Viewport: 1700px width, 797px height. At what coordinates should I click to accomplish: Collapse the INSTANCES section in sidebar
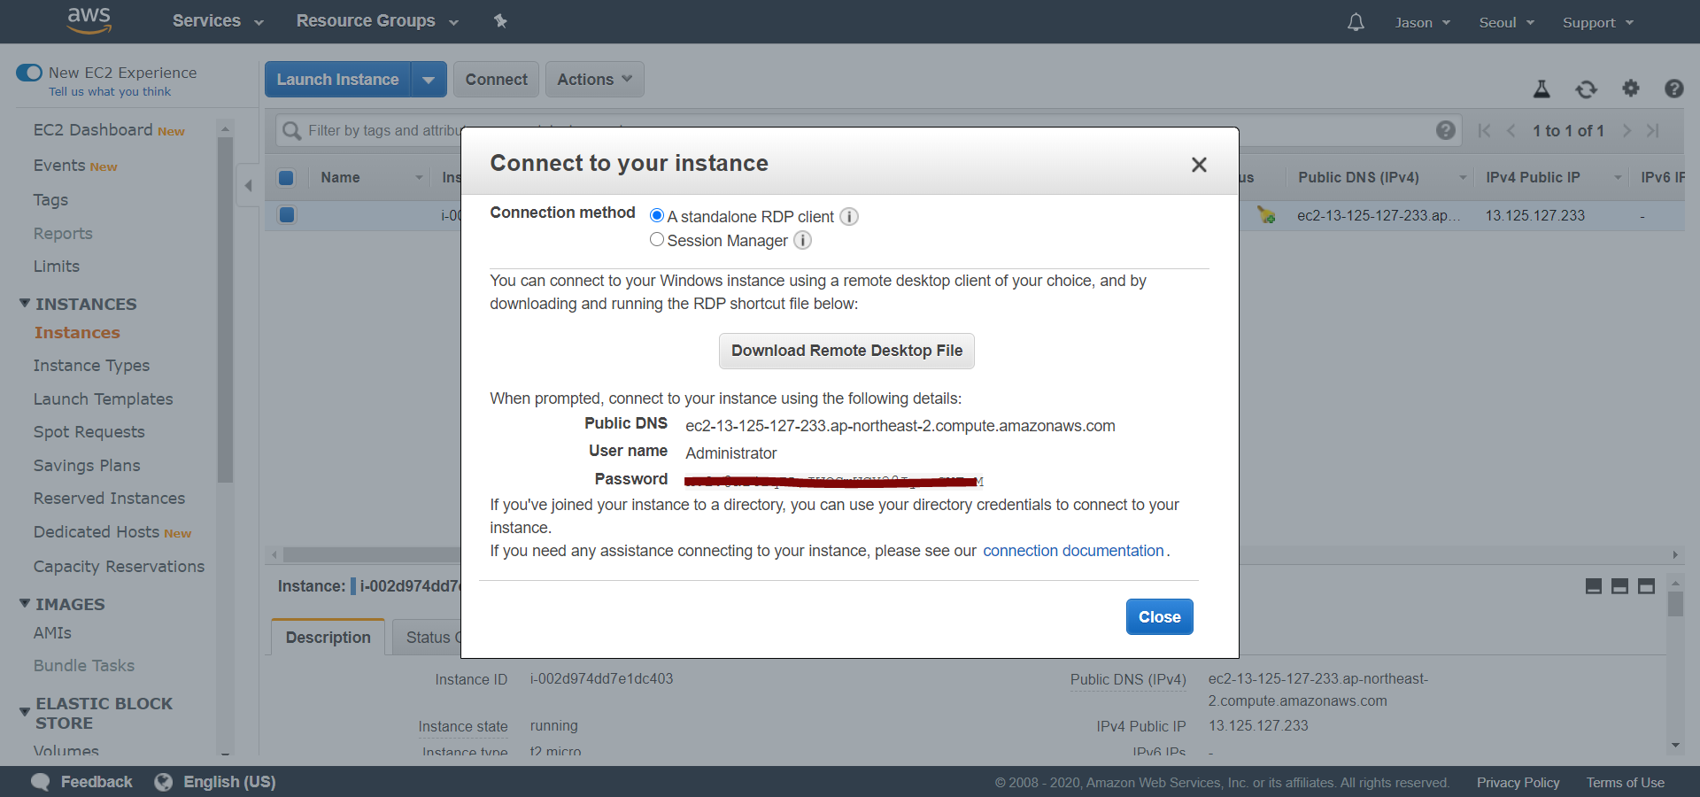[25, 304]
